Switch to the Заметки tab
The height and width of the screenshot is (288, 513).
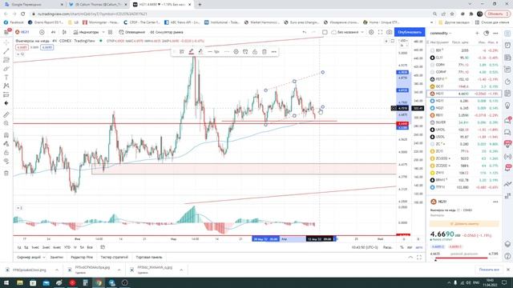(x=57, y=258)
